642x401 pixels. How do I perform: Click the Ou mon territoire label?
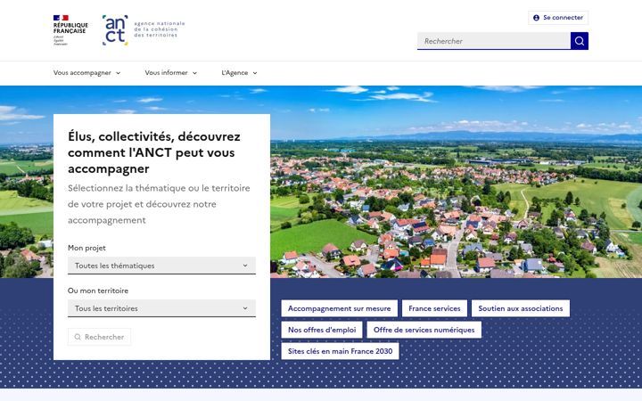[98, 291]
